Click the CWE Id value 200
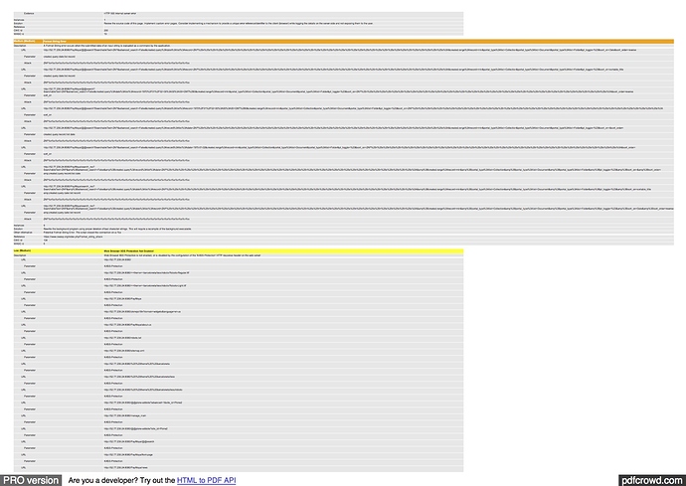 pos(104,30)
